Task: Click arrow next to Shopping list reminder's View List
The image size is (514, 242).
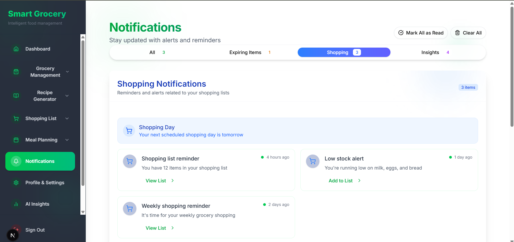Action: [x=173, y=180]
